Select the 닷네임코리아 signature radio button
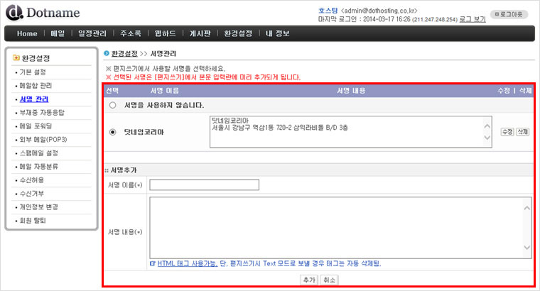The height and width of the screenshot is (291, 540). 113,131
